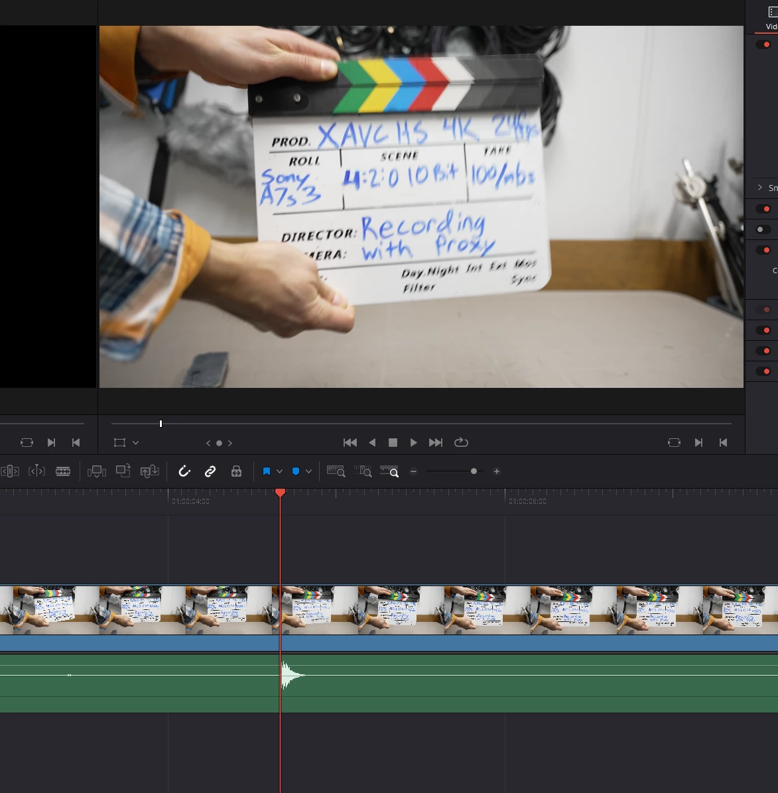Click the dimmed red Inspector toggle

tap(763, 310)
